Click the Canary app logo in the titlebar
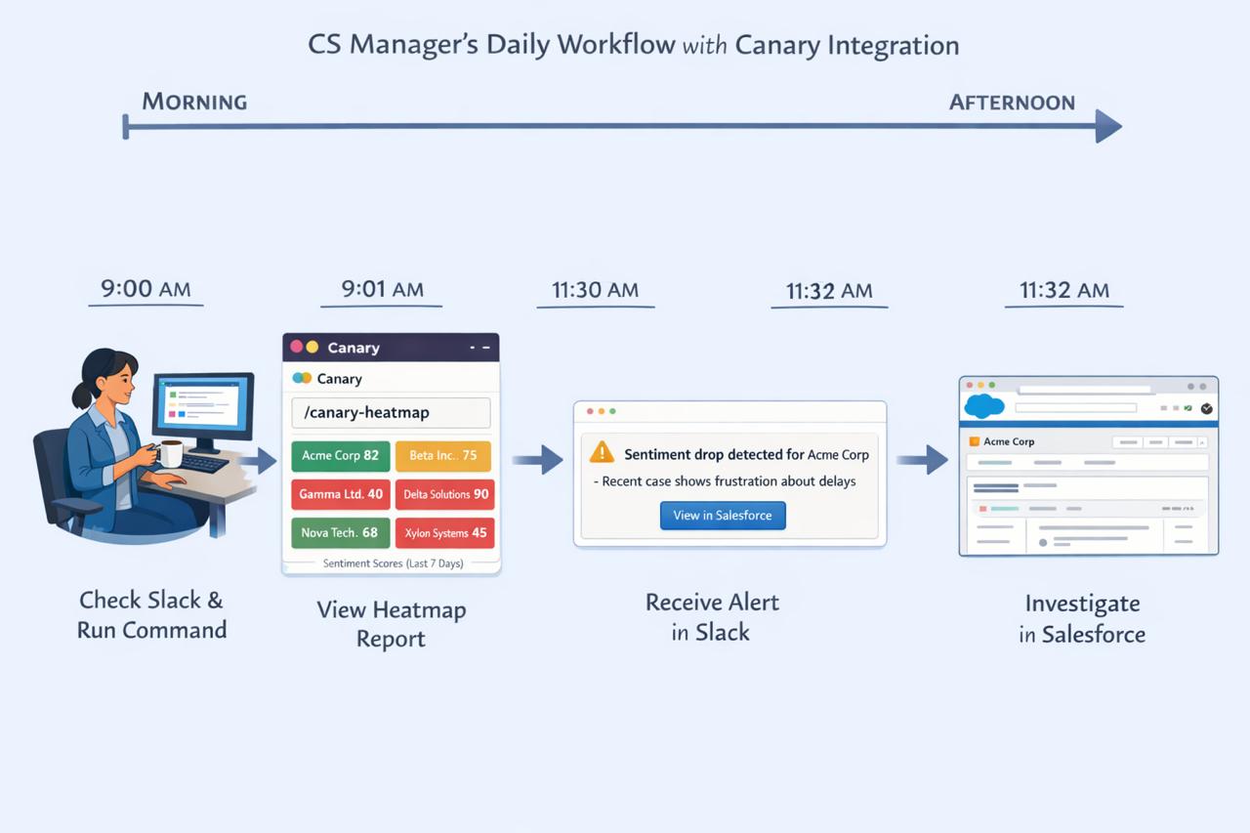 tap(301, 378)
